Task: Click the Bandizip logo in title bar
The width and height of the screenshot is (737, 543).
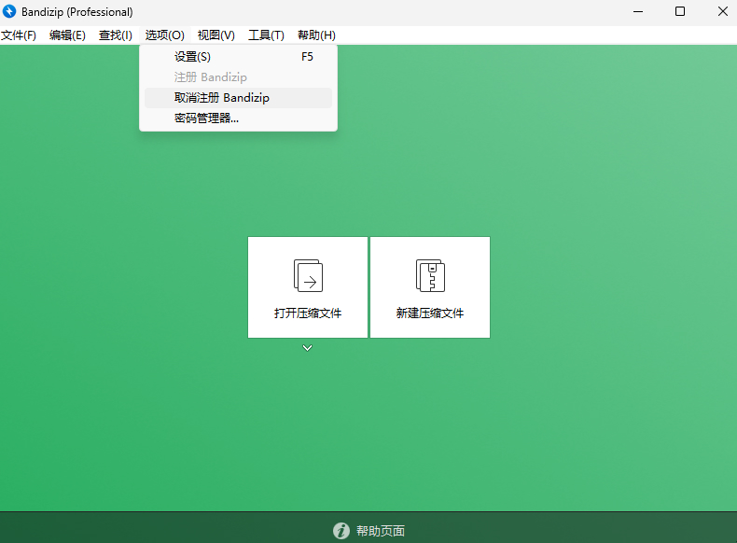Action: coord(9,11)
